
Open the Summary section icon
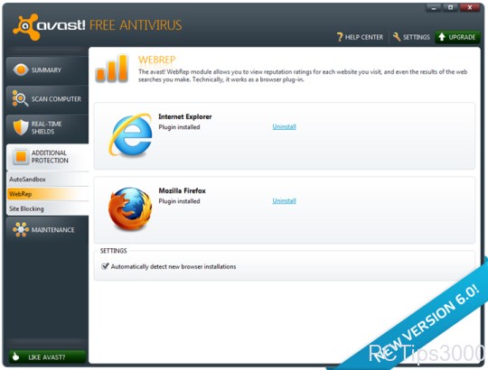[21, 69]
